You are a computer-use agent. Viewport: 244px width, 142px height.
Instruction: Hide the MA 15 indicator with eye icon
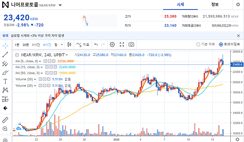[x=47, y=67]
